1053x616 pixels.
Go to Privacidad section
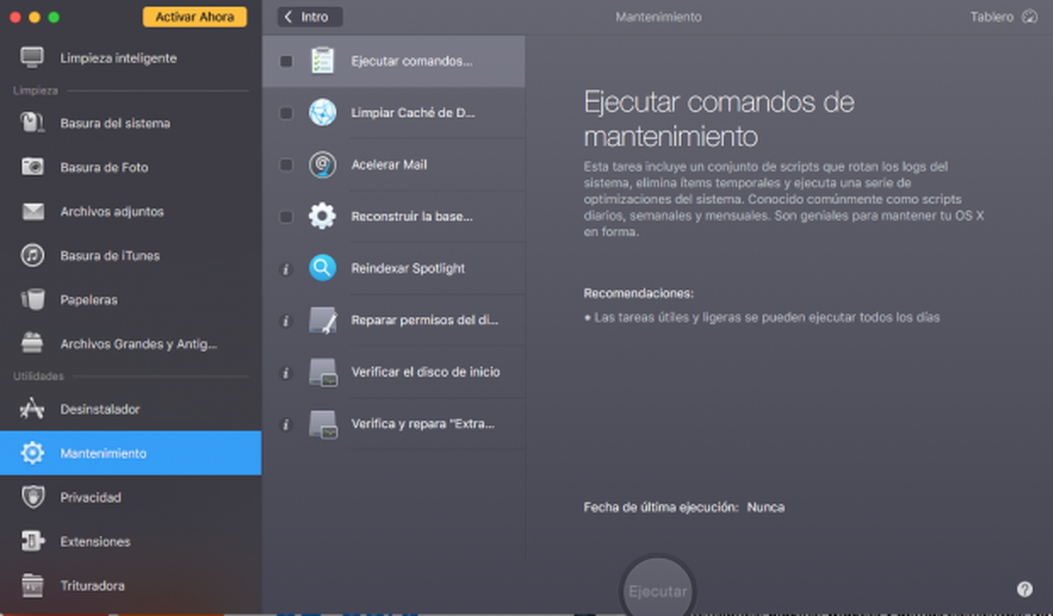[131, 497]
